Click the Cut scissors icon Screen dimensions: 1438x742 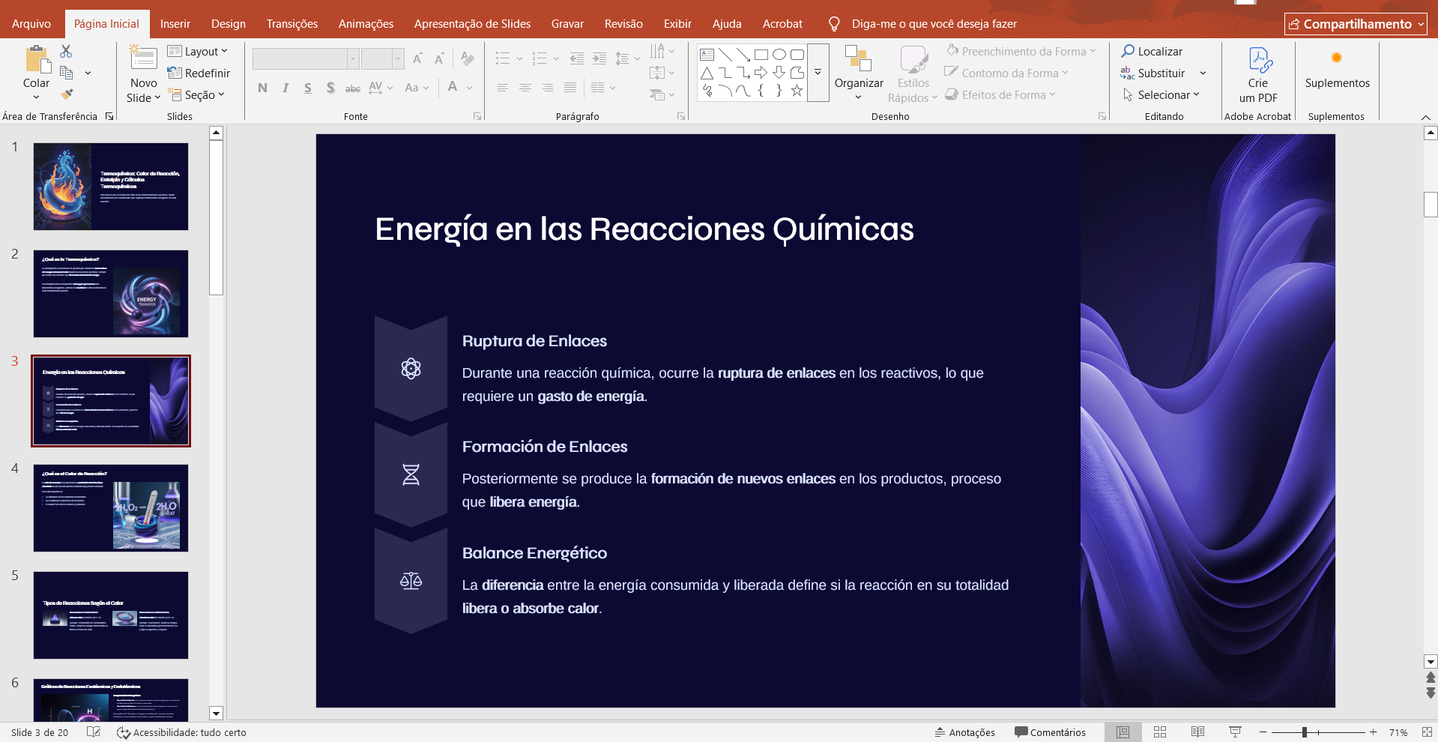tap(67, 51)
